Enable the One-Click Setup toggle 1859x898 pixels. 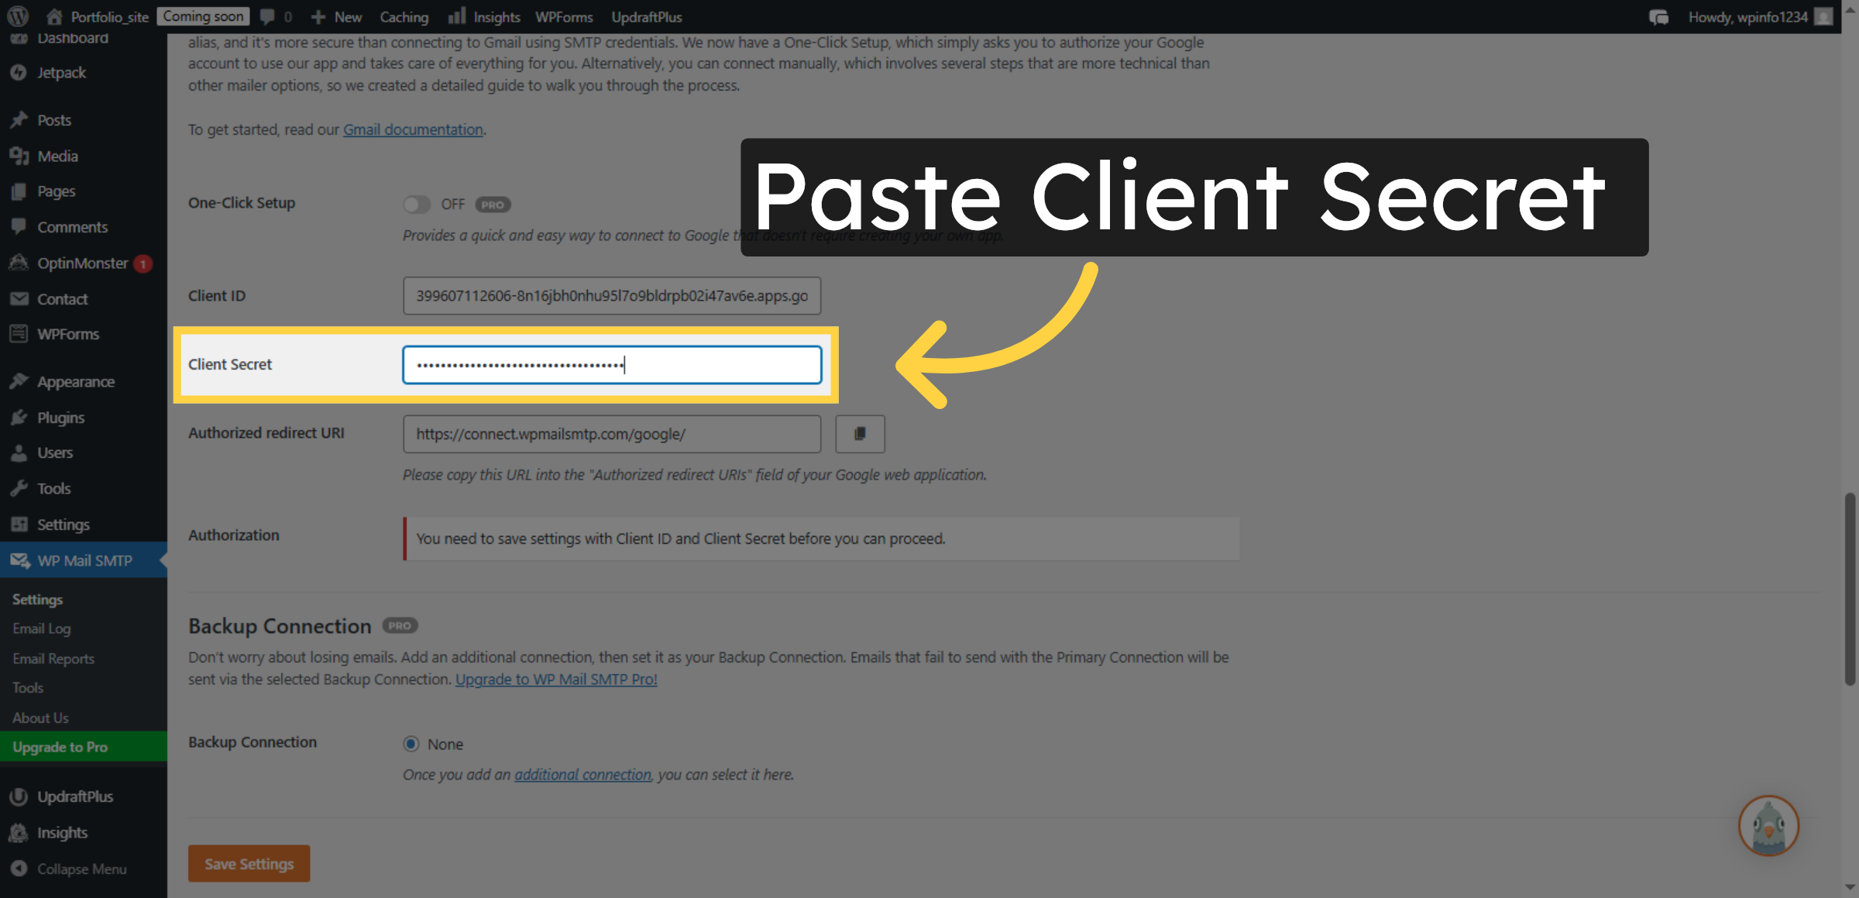tap(417, 204)
